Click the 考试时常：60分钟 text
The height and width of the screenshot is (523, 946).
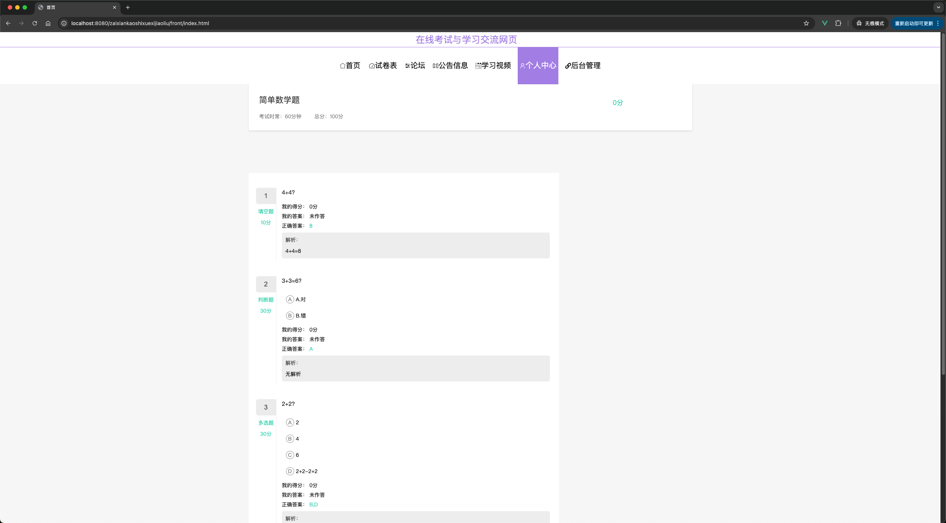[x=280, y=116]
